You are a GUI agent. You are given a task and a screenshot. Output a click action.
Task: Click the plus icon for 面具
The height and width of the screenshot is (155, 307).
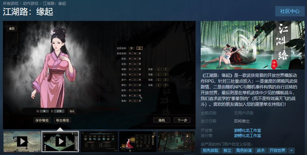[140, 101]
